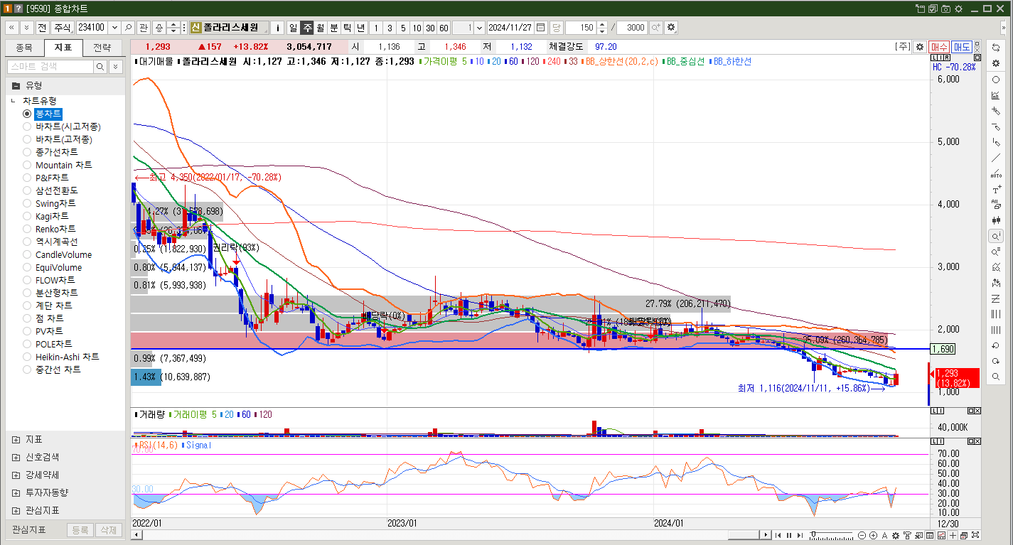Select P&F차트 radio option

(x=27, y=178)
